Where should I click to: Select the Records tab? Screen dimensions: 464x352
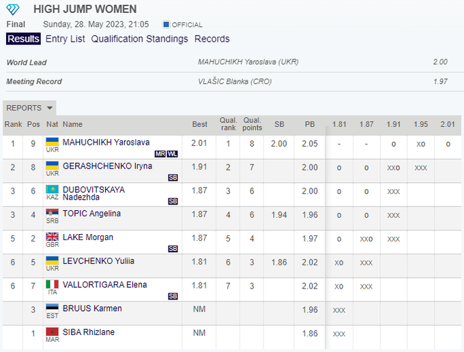coord(212,39)
